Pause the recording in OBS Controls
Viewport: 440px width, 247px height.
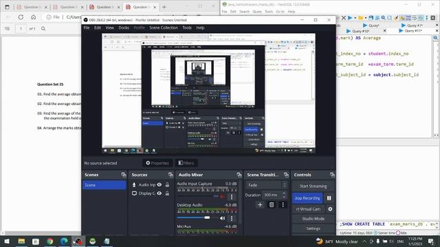tap(329, 198)
